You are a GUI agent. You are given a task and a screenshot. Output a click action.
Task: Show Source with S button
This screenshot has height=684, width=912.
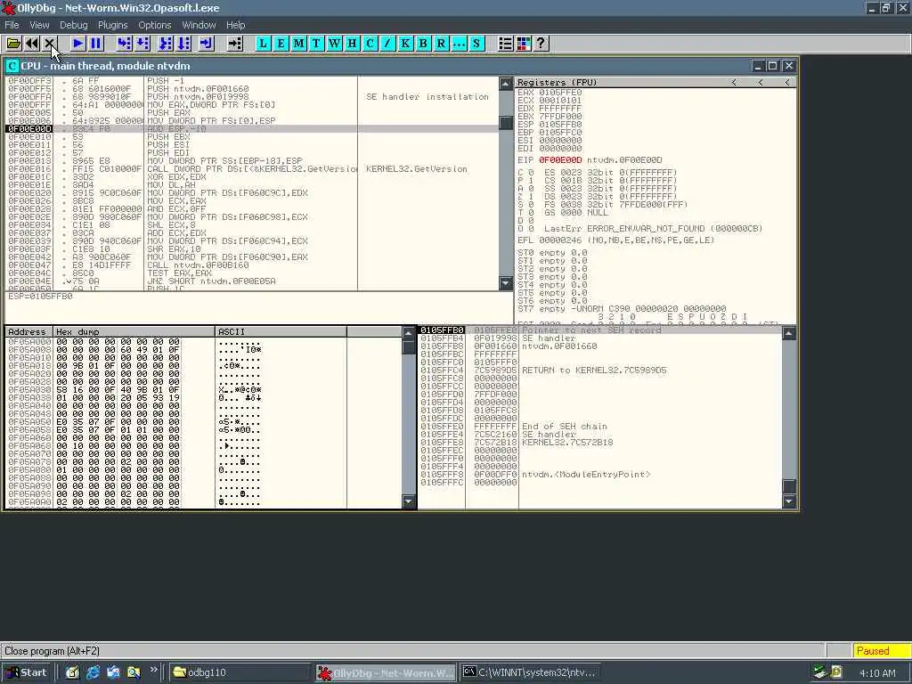pos(476,44)
